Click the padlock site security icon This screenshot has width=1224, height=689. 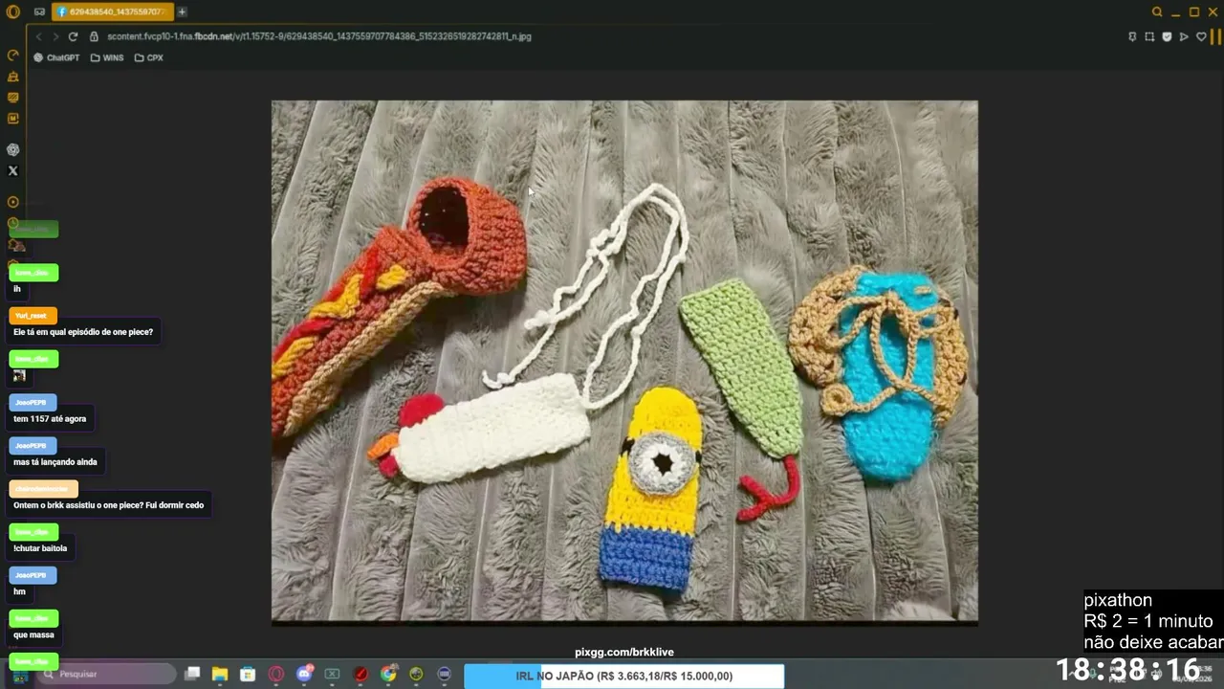(94, 36)
